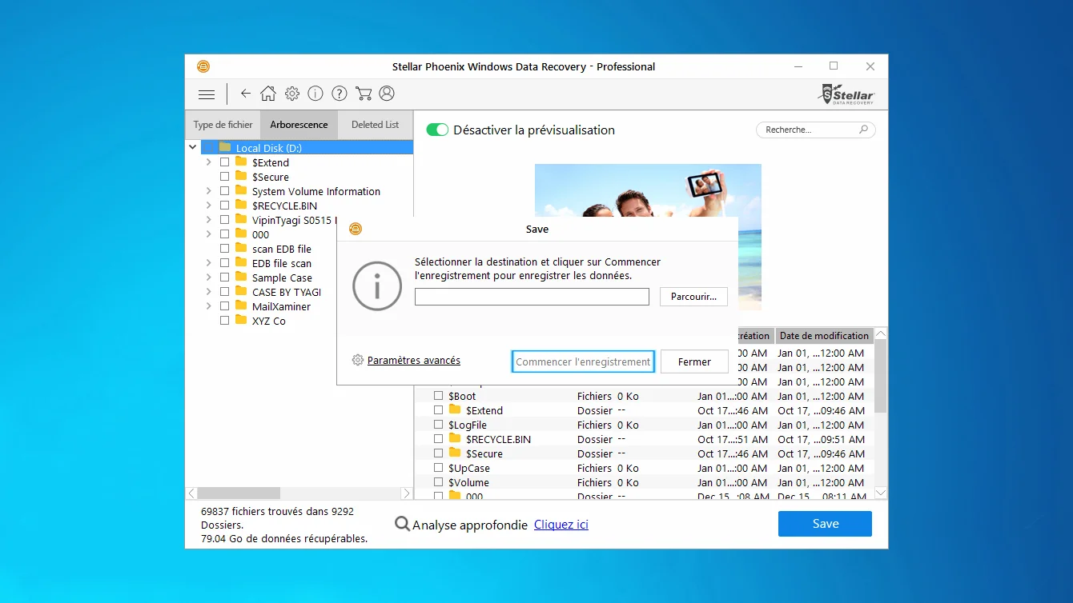1073x603 pixels.
Task: Click the tree panel horizontal scrollbar thumb
Action: coord(239,493)
